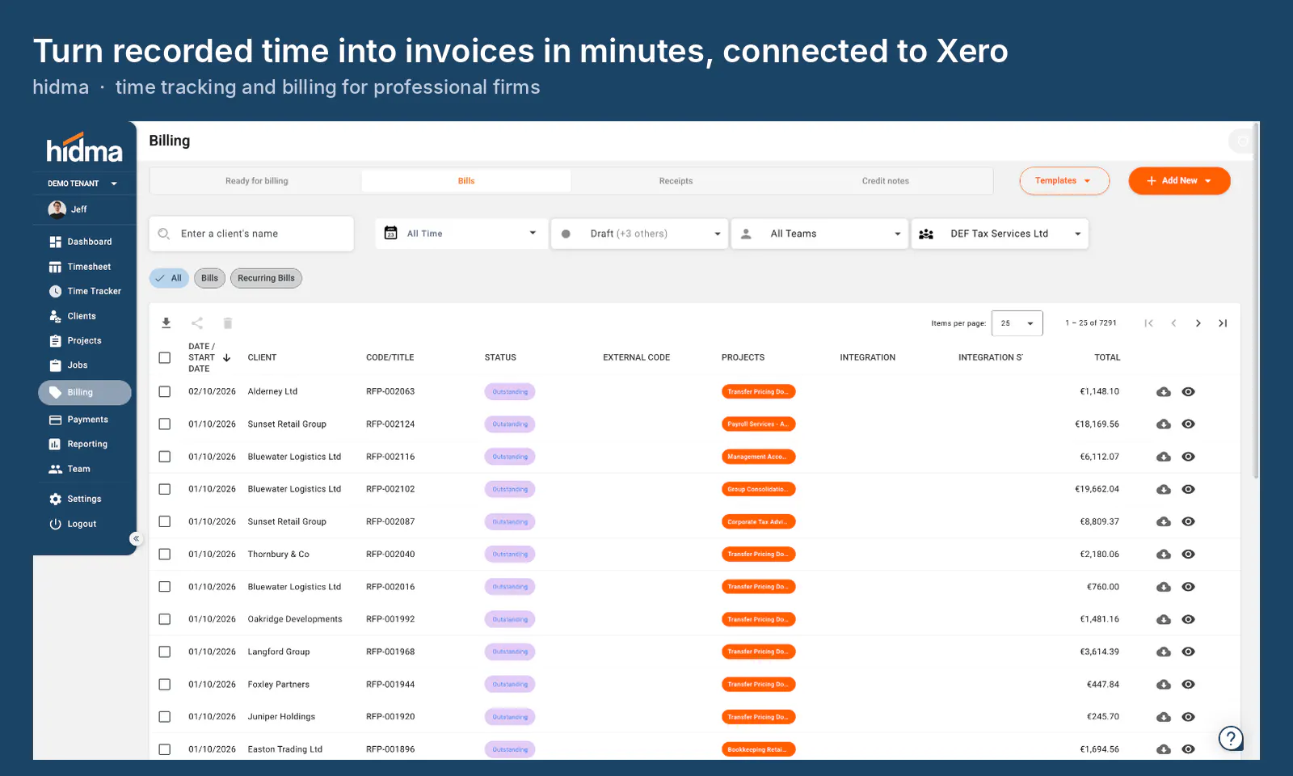Click the trash delete icon in toolbar
Image resolution: width=1293 pixels, height=776 pixels.
(x=228, y=323)
